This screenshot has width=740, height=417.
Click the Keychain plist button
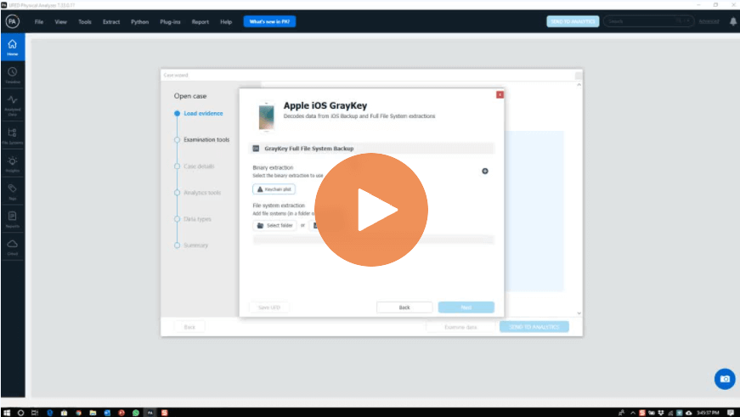(x=274, y=189)
